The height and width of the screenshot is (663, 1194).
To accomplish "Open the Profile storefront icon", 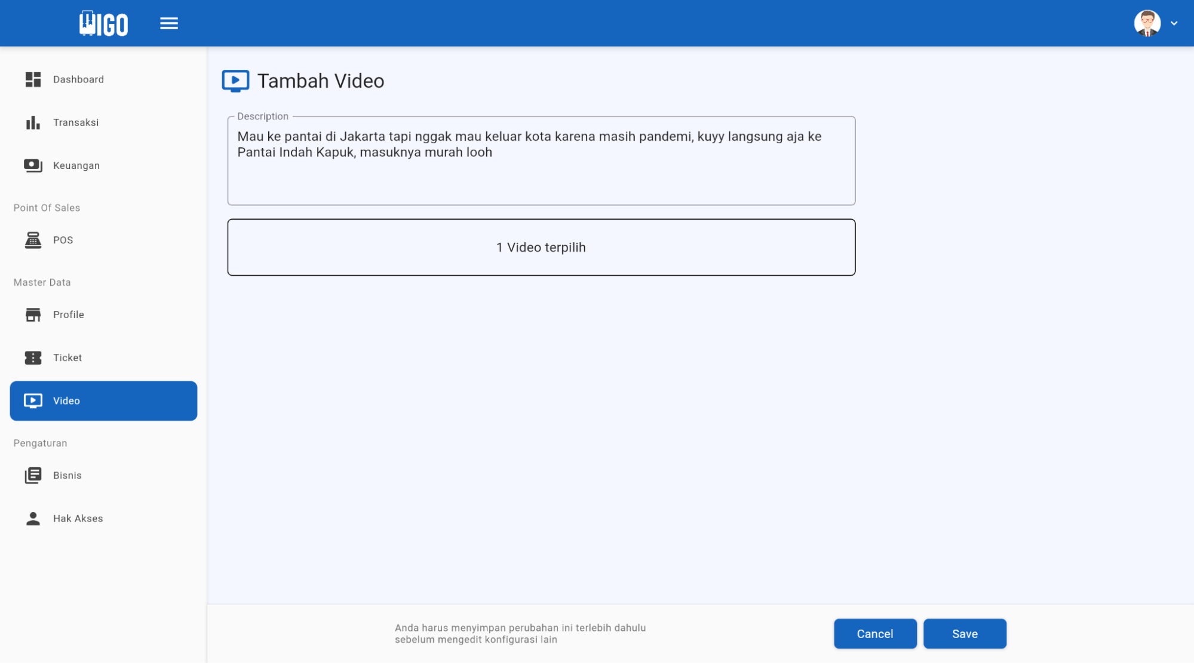I will (x=32, y=314).
